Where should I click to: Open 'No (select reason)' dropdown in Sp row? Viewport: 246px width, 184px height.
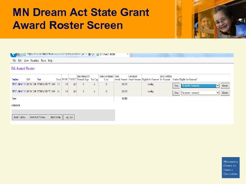(200, 93)
